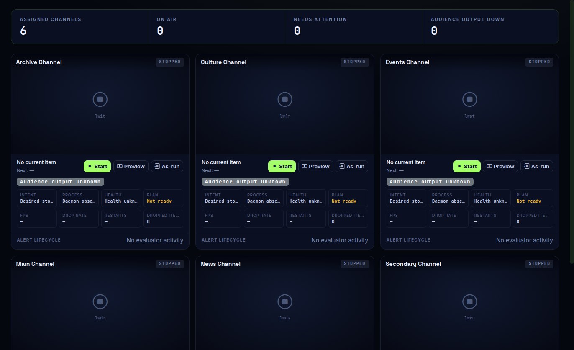
Task: Click the stop icon in the News Channel preview
Action: pyautogui.click(x=285, y=301)
